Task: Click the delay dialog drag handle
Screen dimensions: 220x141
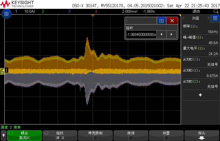Action: pos(127,21)
